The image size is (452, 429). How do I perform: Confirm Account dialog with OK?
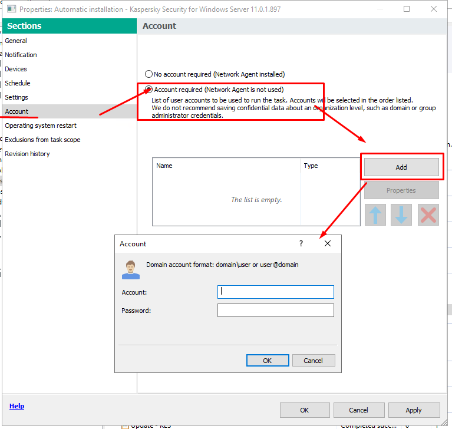coord(268,361)
